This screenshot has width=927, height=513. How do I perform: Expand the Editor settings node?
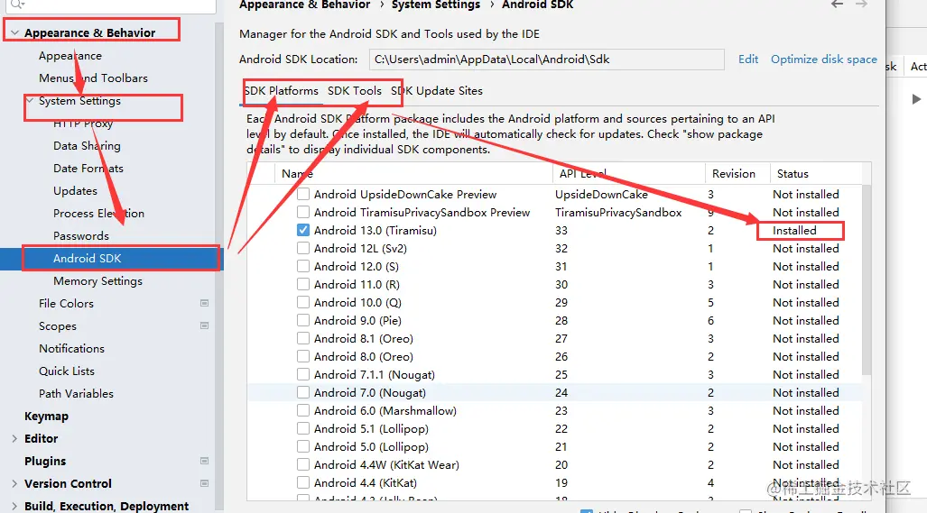point(14,438)
